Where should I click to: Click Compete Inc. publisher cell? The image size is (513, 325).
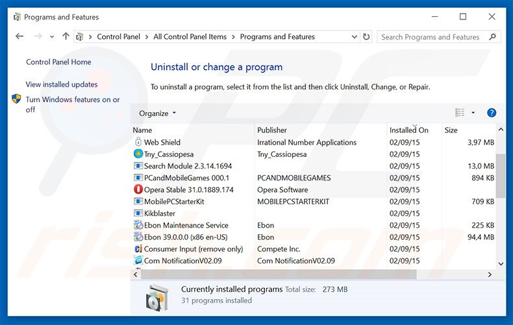(x=279, y=249)
